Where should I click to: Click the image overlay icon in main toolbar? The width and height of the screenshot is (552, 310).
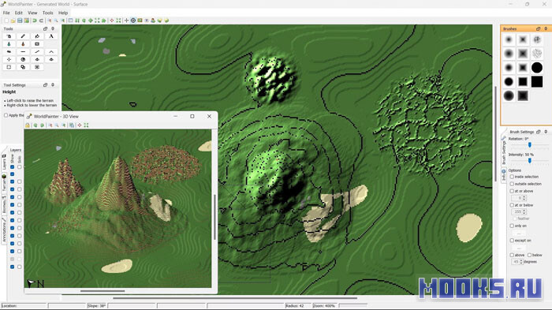(140, 21)
